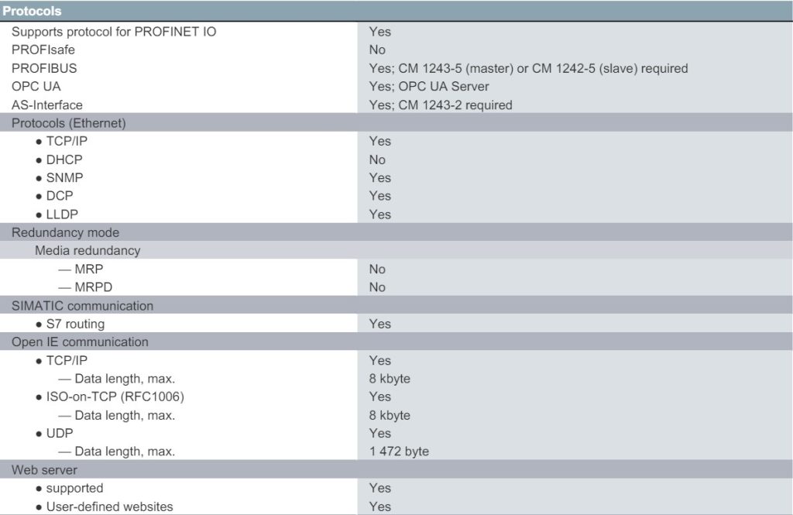Select the SIMATIC communication subheader
This screenshot has height=515, width=793.
(x=82, y=306)
